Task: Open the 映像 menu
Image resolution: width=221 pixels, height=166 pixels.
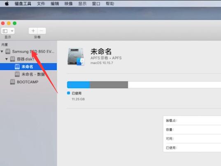Action: (68, 4)
